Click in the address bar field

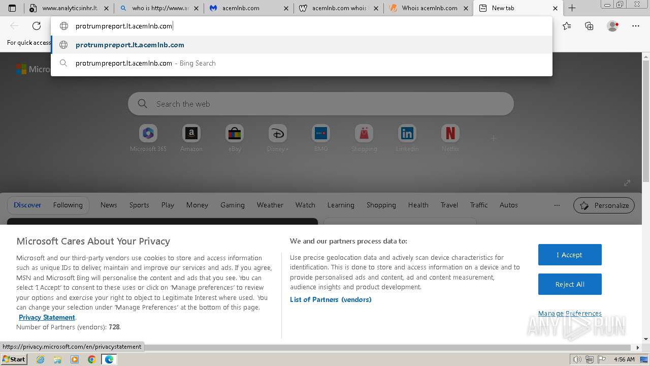(x=302, y=26)
